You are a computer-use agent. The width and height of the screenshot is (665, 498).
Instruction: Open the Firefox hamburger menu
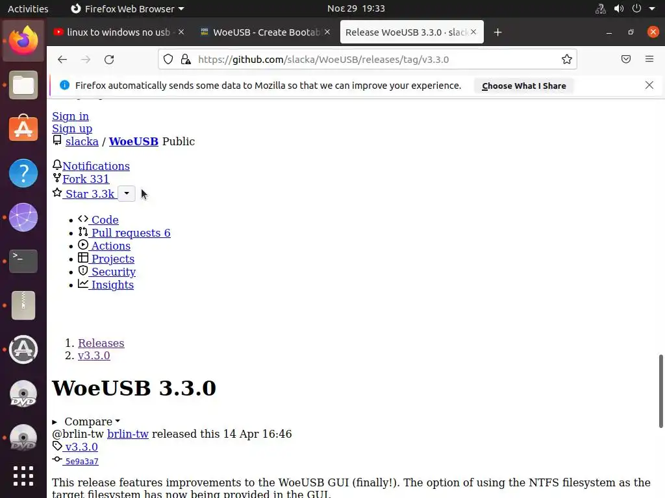click(x=649, y=59)
